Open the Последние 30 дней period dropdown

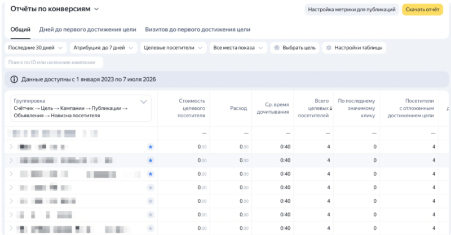pyautogui.click(x=36, y=48)
